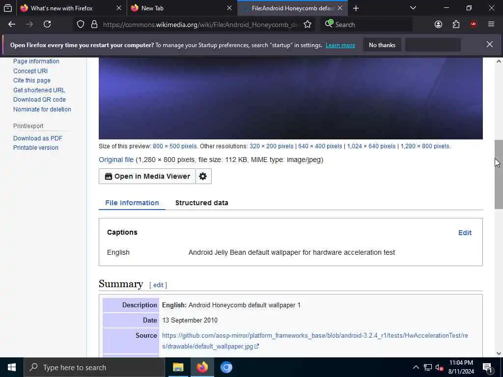The width and height of the screenshot is (503, 377).
Task: Click Download as PDF link
Action: coord(38,138)
